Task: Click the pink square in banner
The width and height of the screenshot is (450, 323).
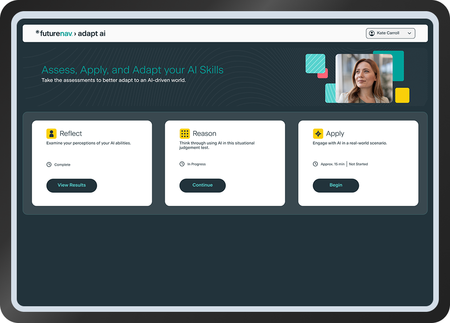Action: coord(323,73)
